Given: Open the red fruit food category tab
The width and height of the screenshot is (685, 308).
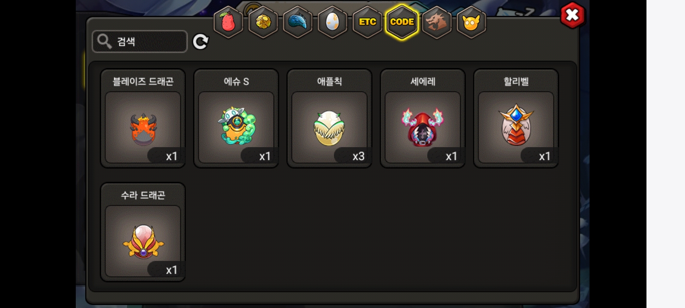Looking at the screenshot, I should tap(228, 22).
